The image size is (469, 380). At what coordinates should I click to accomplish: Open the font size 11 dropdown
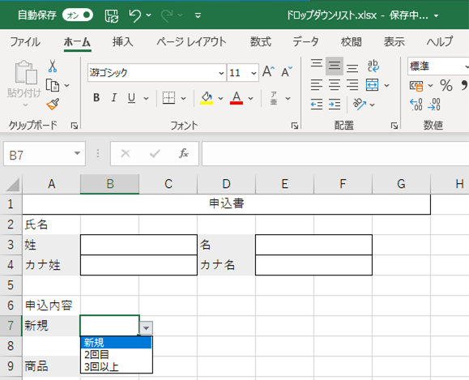pos(254,73)
